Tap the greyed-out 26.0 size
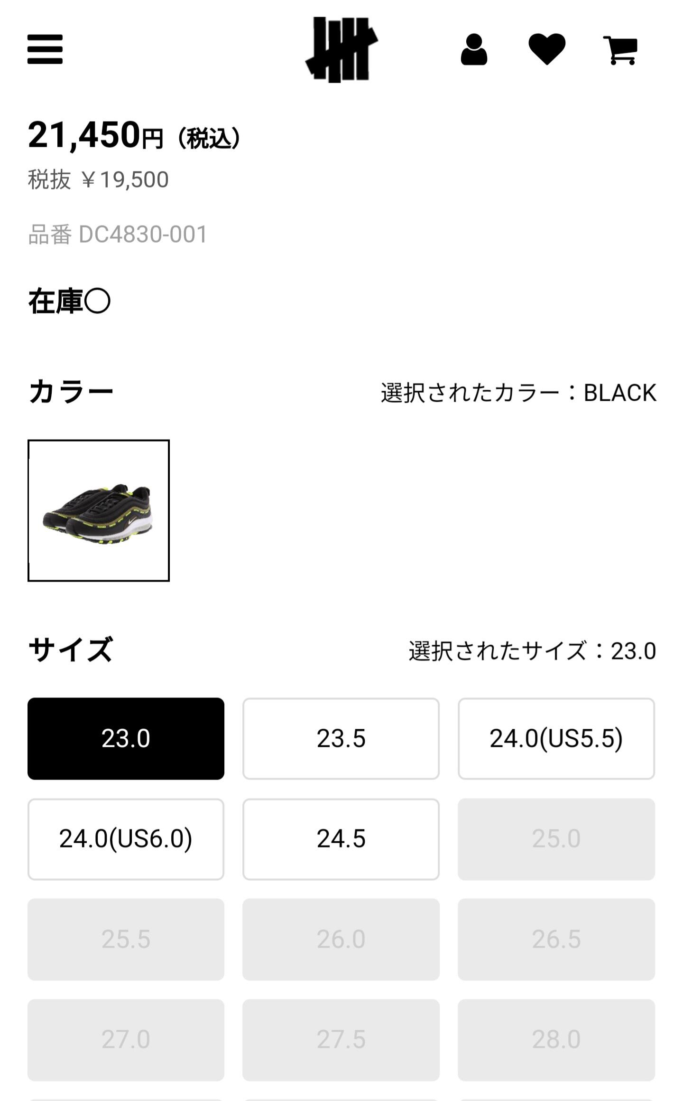 [341, 940]
